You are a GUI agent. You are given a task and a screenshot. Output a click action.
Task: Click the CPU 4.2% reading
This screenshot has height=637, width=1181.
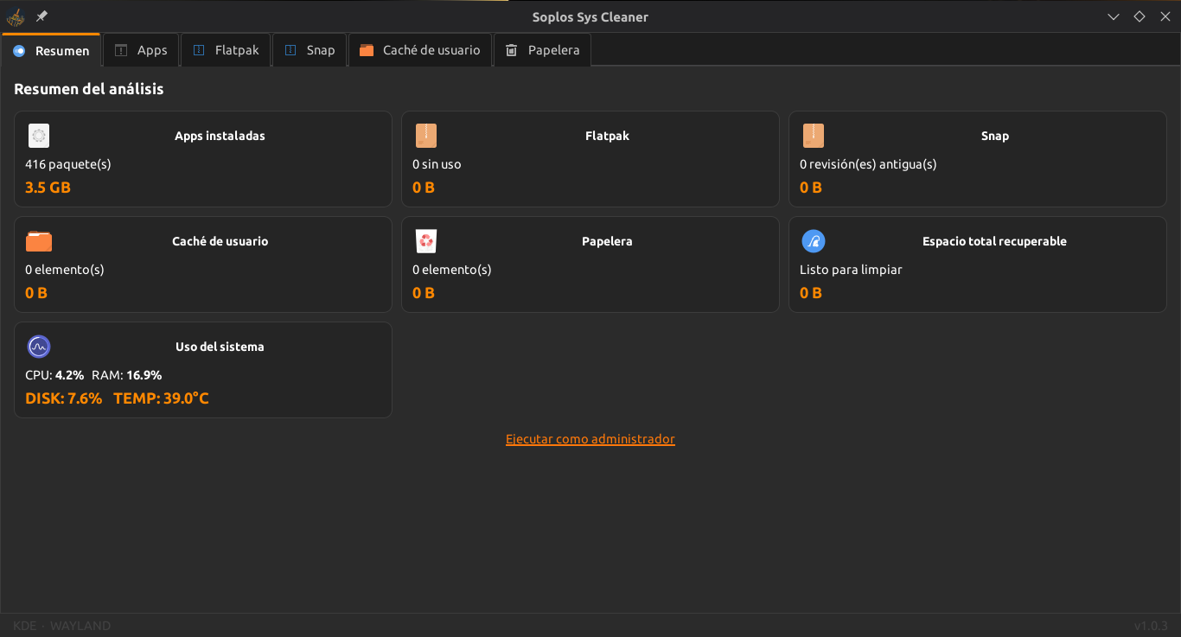click(54, 375)
